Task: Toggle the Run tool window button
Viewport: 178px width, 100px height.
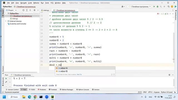Action: click(x=24, y=89)
